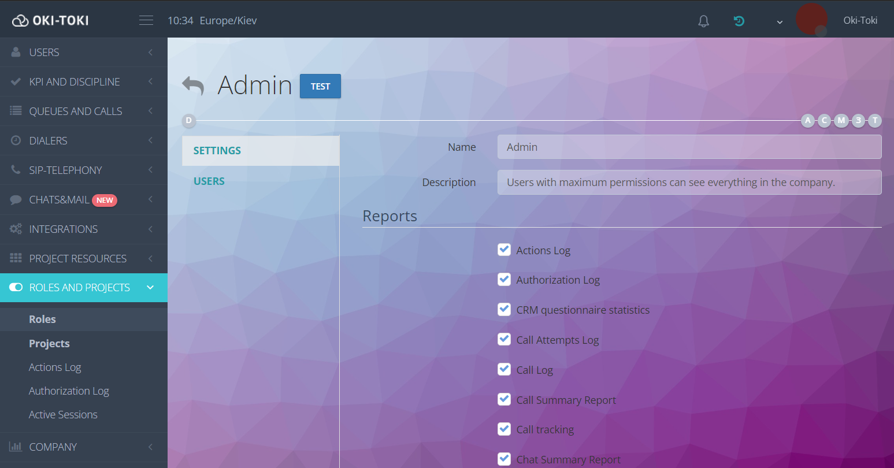
Task: Click the blue TEST button
Action: click(x=320, y=86)
